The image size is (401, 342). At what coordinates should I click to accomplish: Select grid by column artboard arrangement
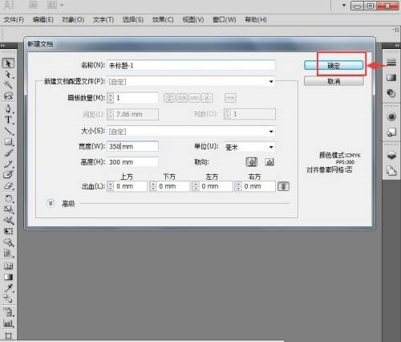(x=182, y=98)
